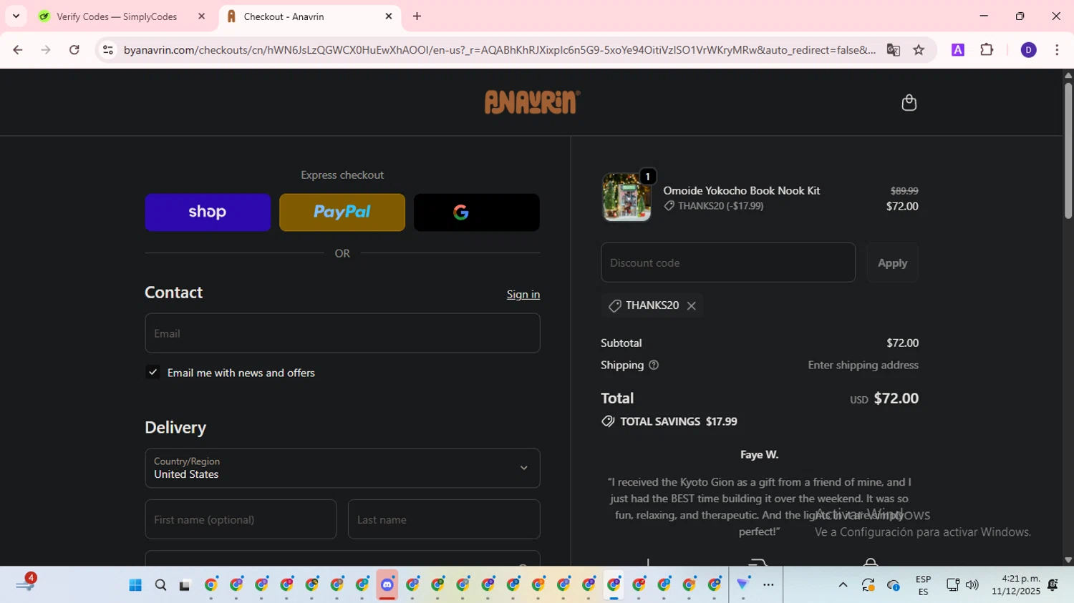
Task: Click the Faye W. reviewer name
Action: (759, 454)
